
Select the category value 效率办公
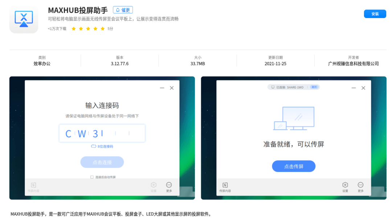(x=42, y=64)
